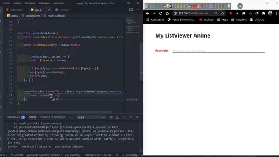Open the yellow hand extension icon
This screenshot has height=157, width=279.
(x=237, y=14)
